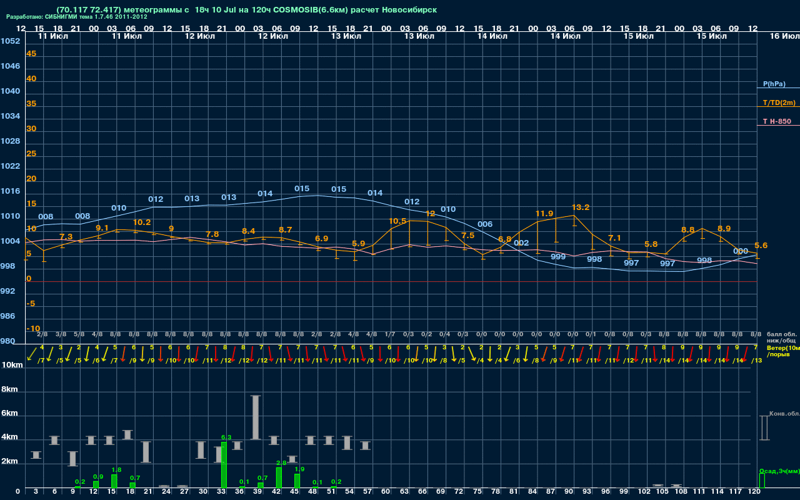Select temperature value '5.6' at chart end

click(x=761, y=246)
